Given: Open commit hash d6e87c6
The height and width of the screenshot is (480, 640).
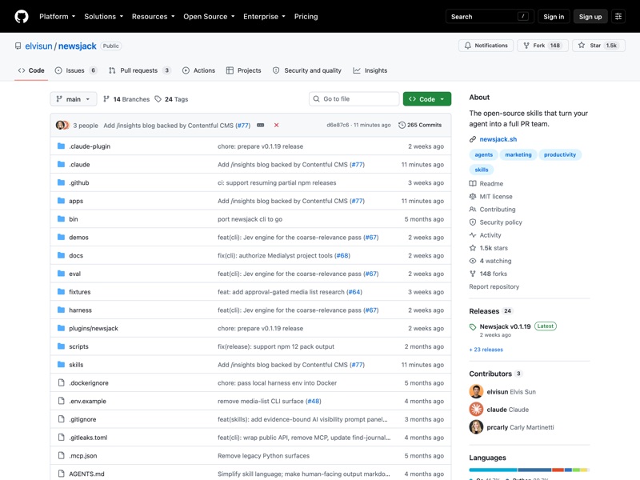Looking at the screenshot, I should click(x=338, y=125).
